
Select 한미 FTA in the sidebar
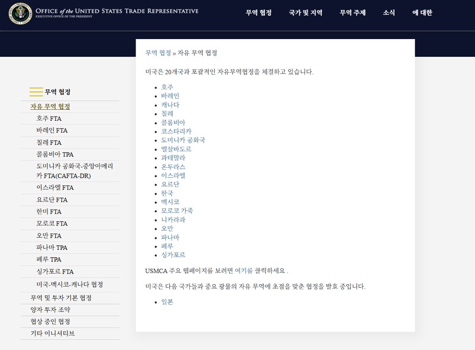[49, 211]
